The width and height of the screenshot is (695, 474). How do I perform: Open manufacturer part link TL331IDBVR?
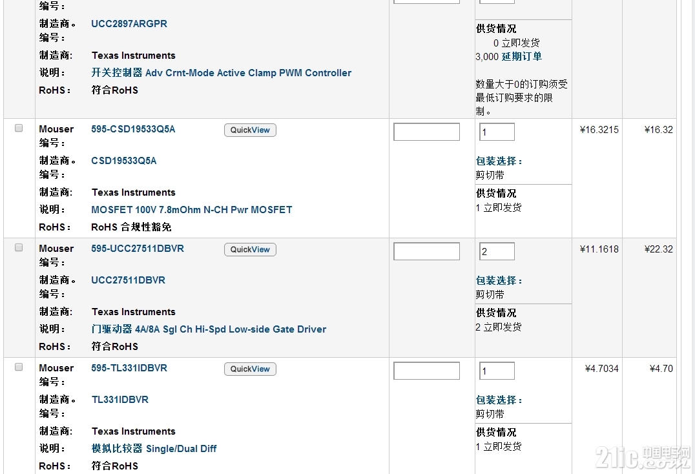(119, 400)
